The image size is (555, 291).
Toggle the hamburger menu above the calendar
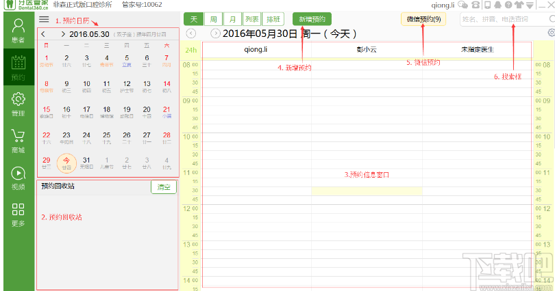coord(44,19)
